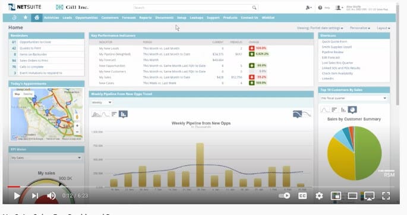
Task: Open the Setup menu
Action: (x=182, y=18)
